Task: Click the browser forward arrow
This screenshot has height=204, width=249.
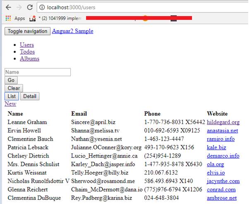Action: 19,7
